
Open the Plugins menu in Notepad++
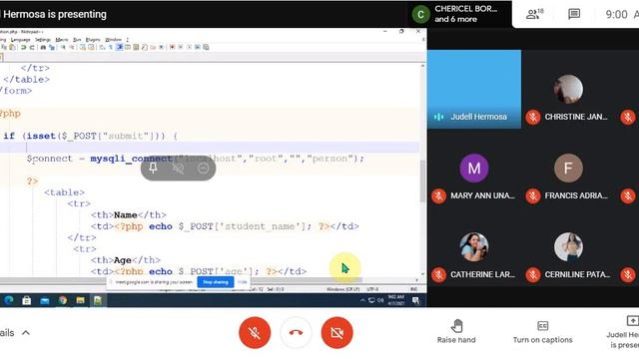93,40
